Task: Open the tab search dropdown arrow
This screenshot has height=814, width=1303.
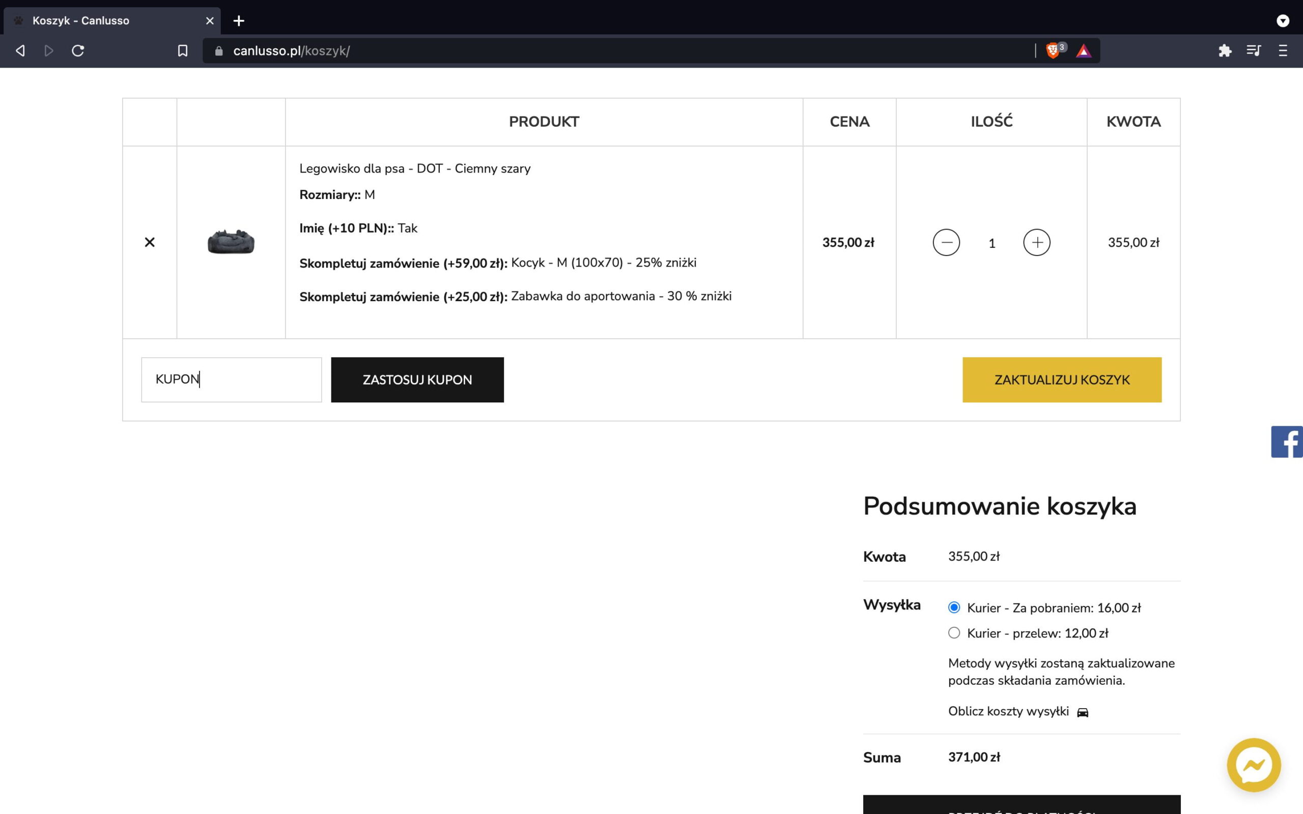Action: (1283, 20)
